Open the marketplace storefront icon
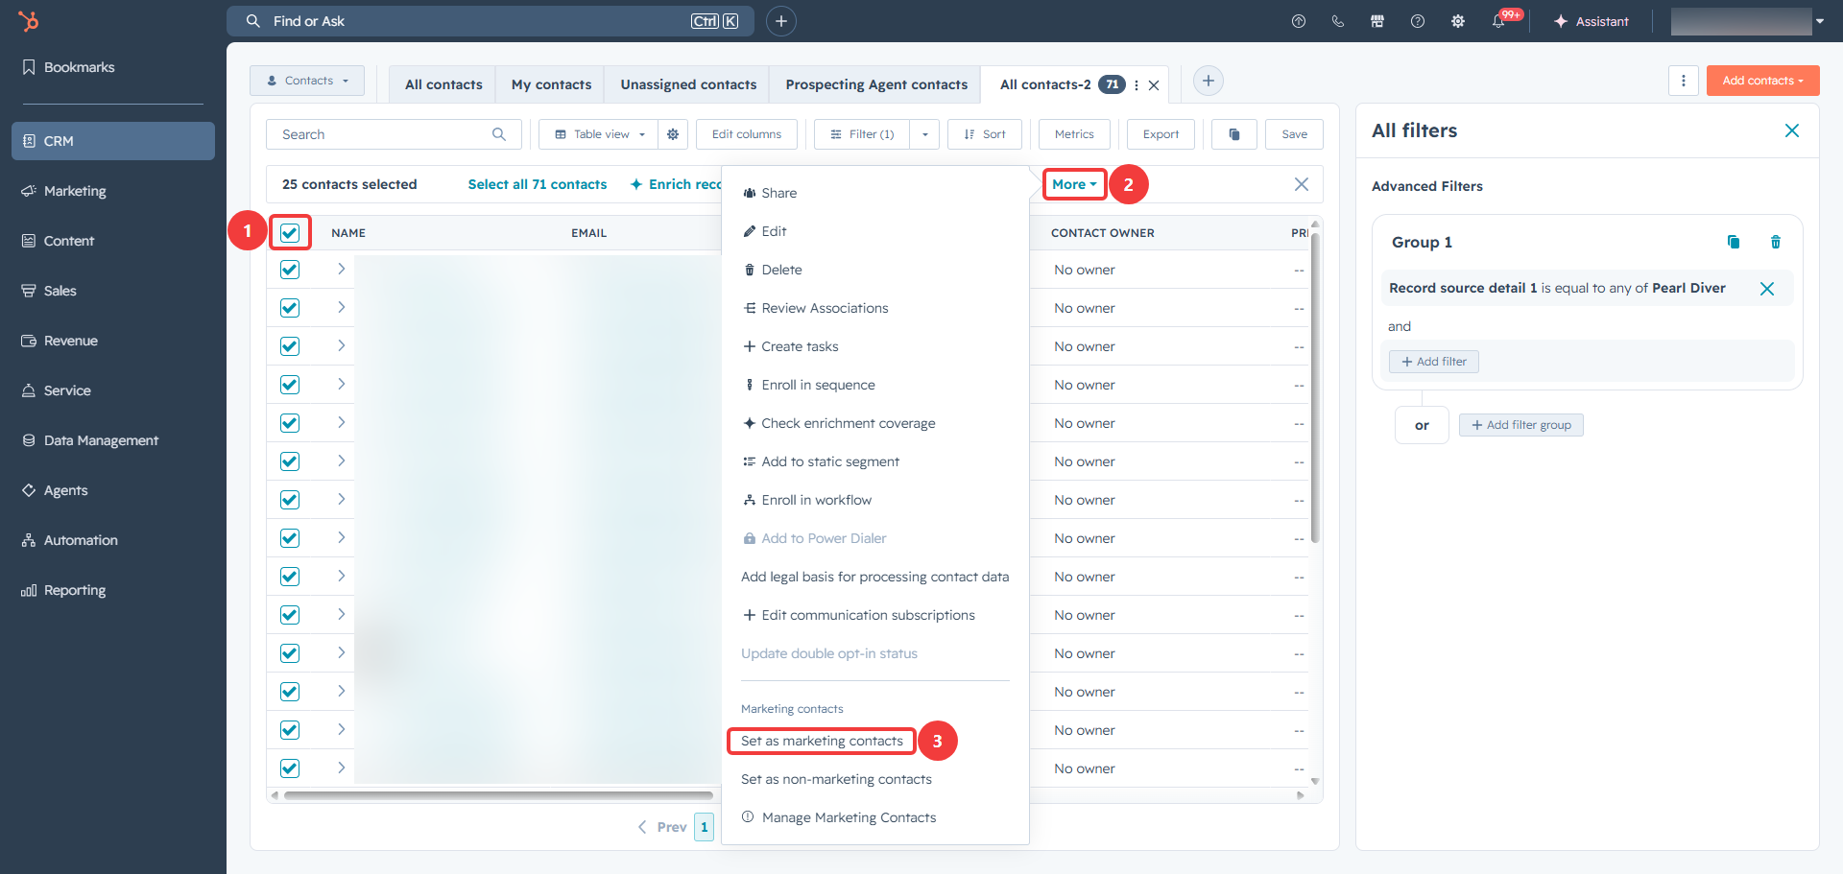The width and height of the screenshot is (1843, 874). click(1377, 21)
